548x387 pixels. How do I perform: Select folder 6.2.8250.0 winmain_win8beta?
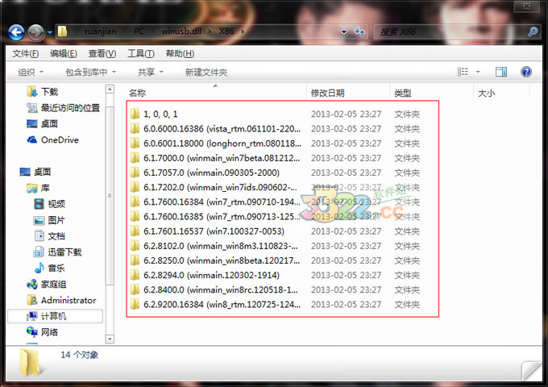pos(215,260)
